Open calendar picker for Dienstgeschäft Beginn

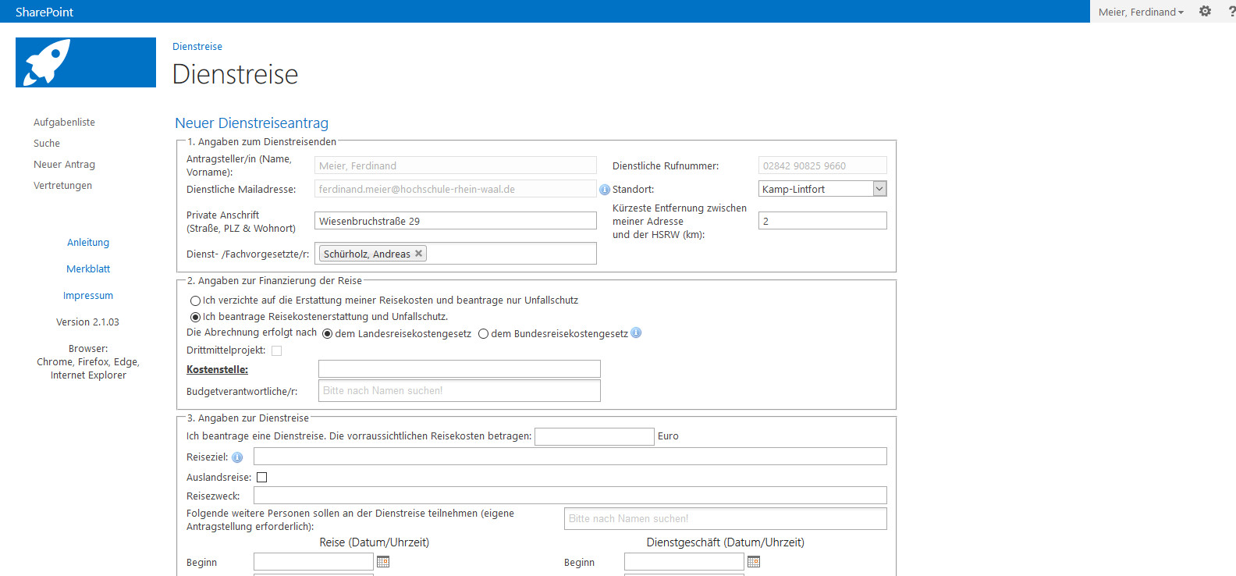(x=754, y=562)
